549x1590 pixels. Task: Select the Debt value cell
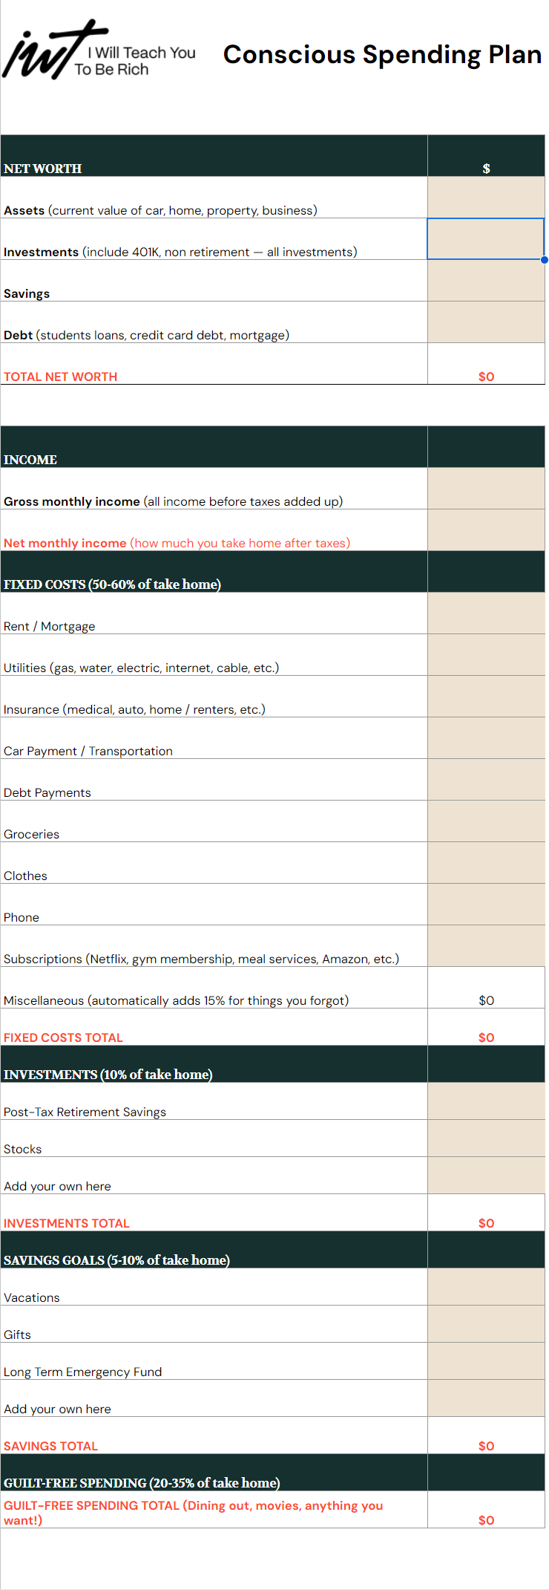click(x=486, y=322)
